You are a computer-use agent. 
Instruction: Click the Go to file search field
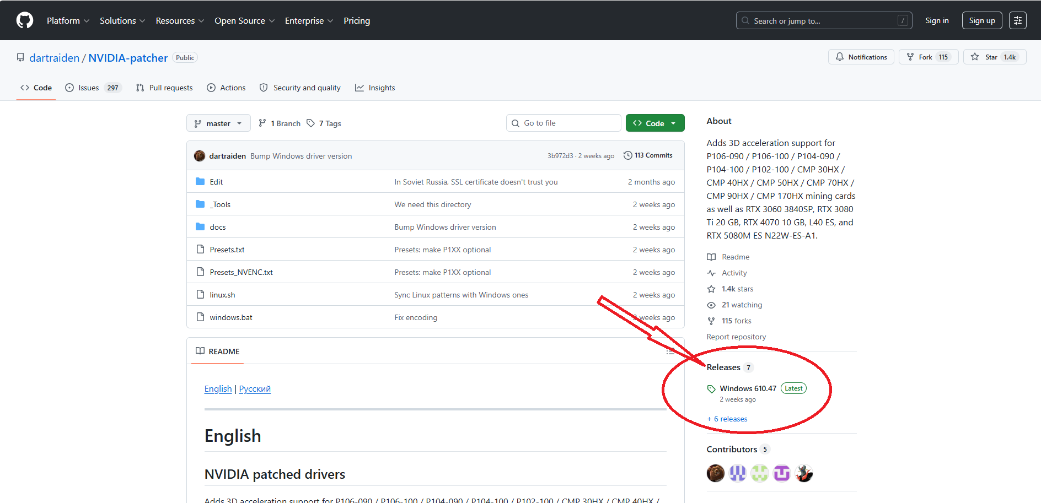[564, 123]
